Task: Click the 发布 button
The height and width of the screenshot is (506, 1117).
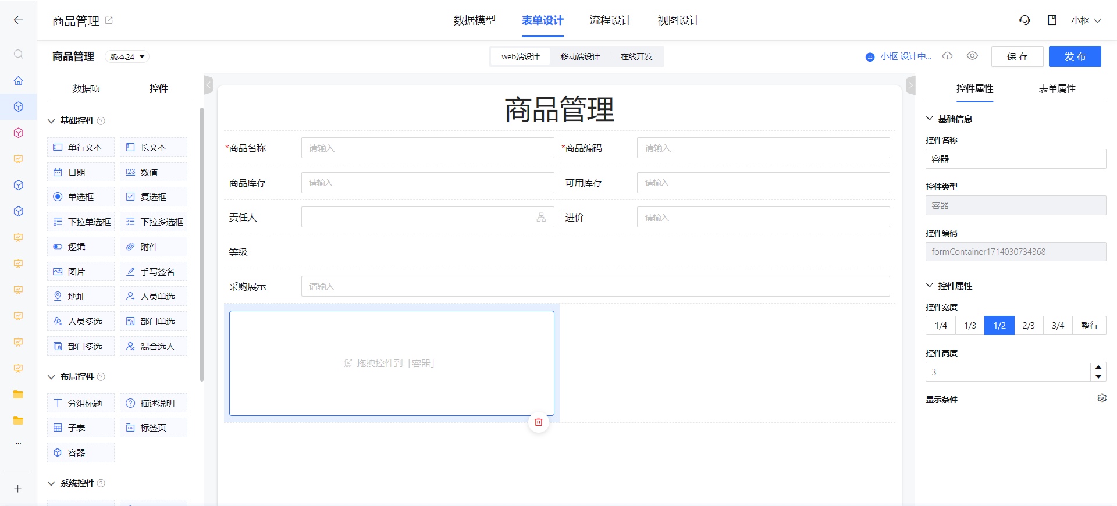Action: (x=1075, y=56)
